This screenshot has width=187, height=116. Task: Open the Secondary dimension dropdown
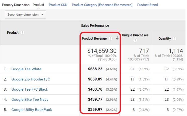pos(25,15)
